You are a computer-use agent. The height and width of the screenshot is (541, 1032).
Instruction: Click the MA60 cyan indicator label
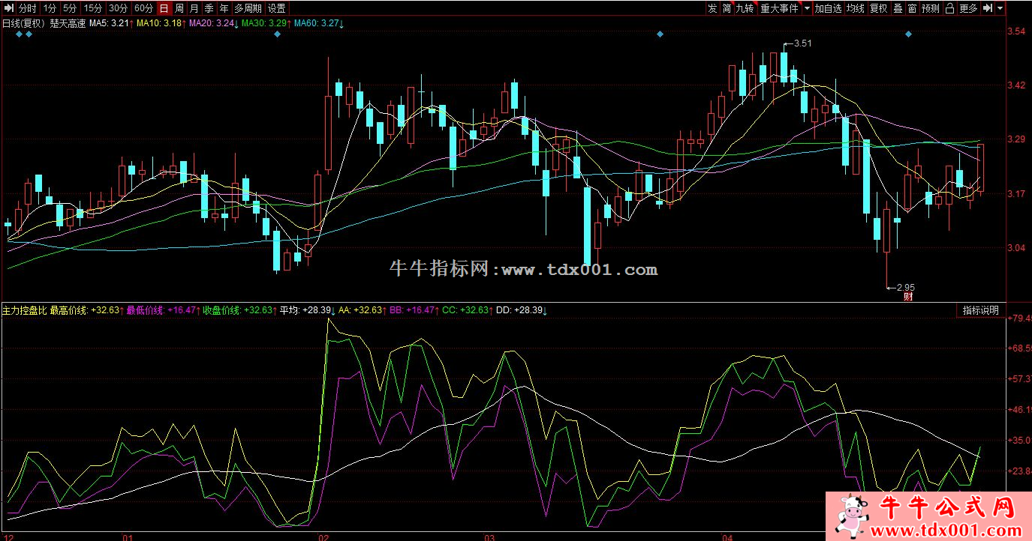click(318, 23)
